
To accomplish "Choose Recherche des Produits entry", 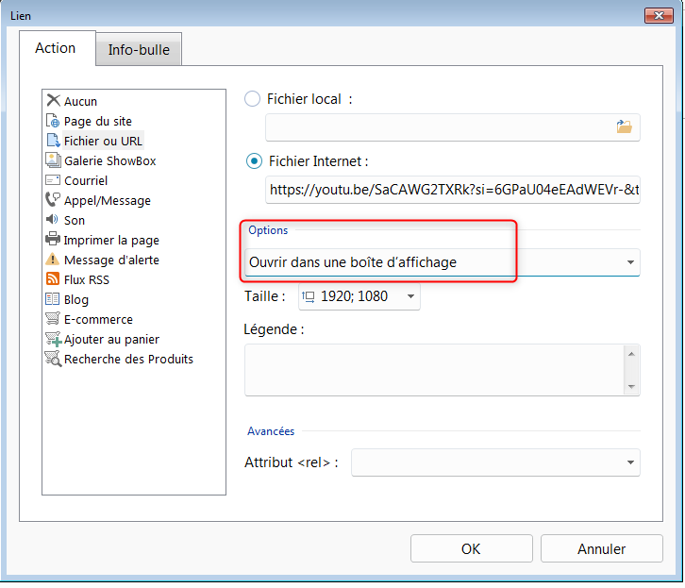I will (128, 359).
